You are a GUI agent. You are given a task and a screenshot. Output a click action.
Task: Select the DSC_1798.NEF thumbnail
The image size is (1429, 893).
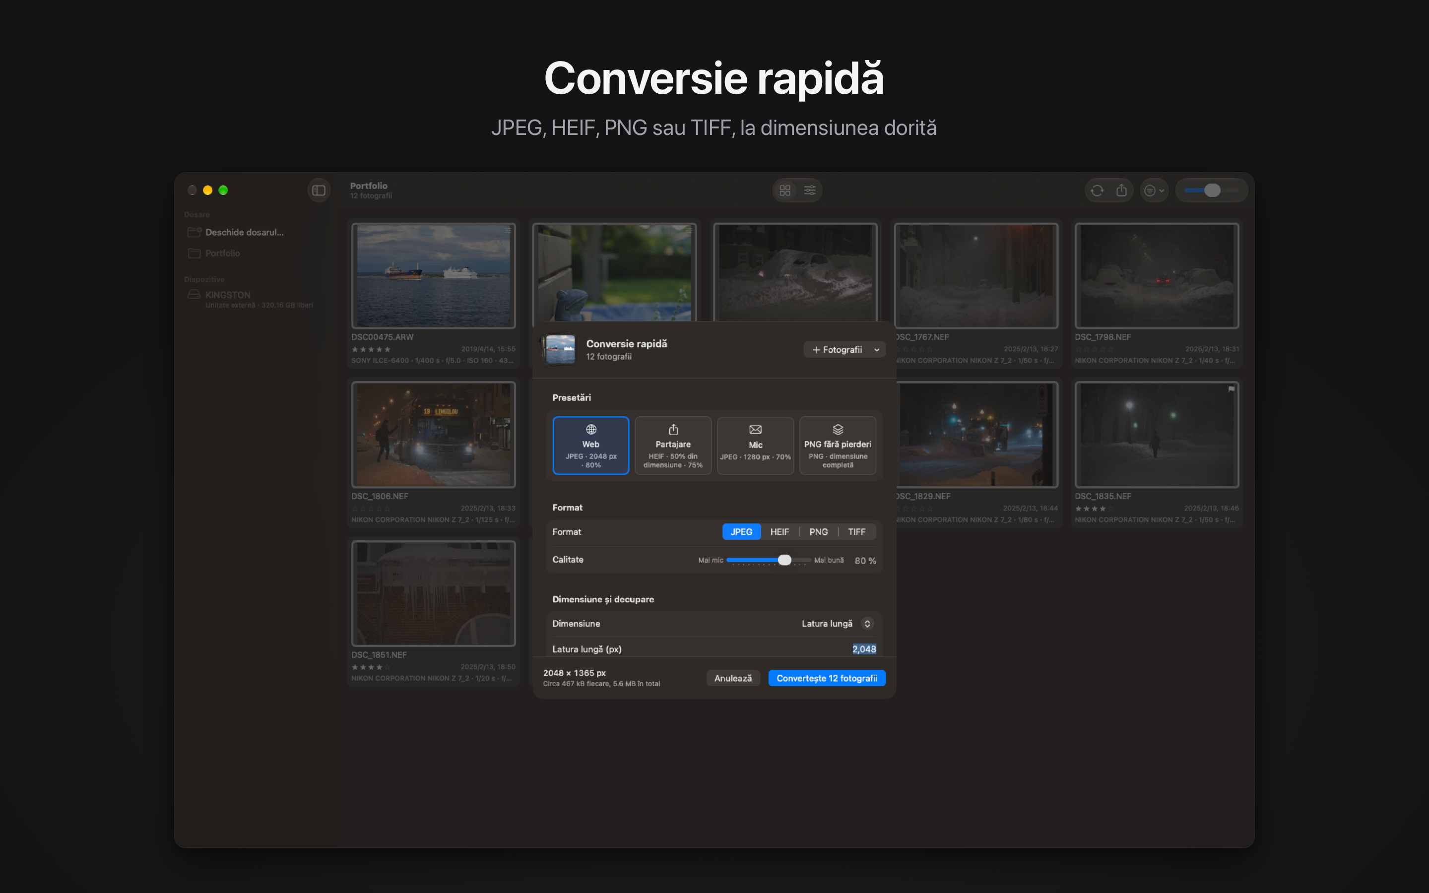pos(1156,275)
